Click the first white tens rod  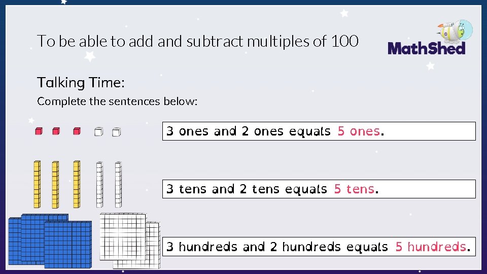[x=99, y=185]
